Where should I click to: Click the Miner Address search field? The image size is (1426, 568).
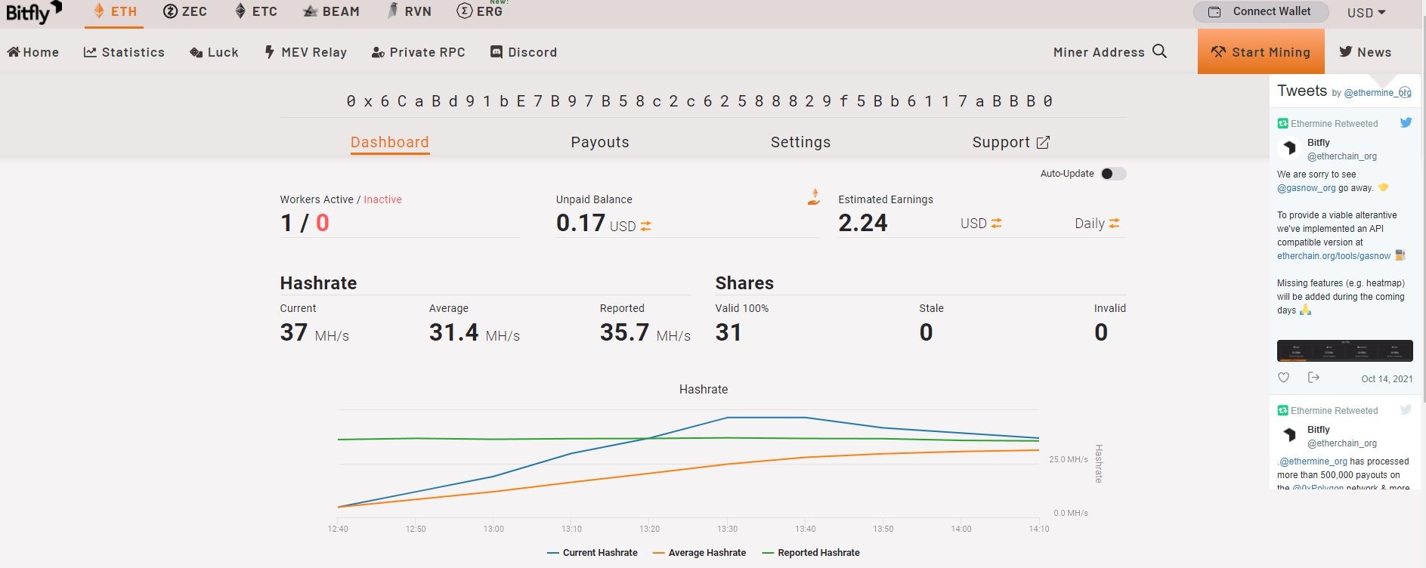[x=1099, y=52]
